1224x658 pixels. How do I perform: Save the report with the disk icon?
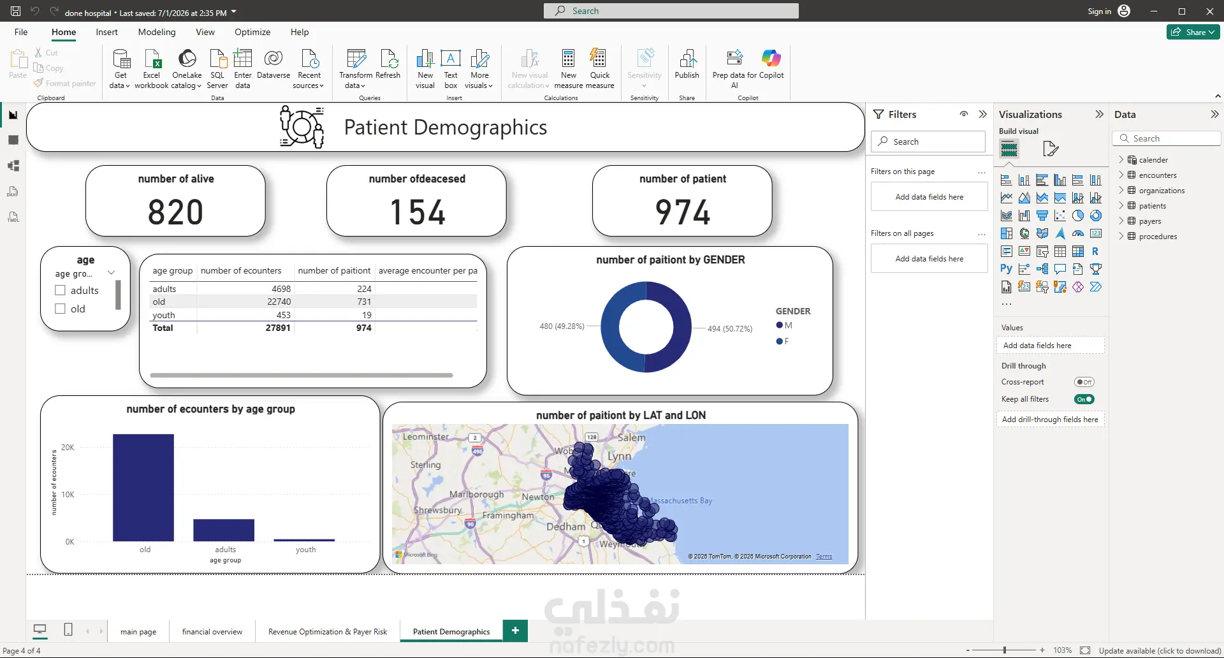(x=16, y=11)
